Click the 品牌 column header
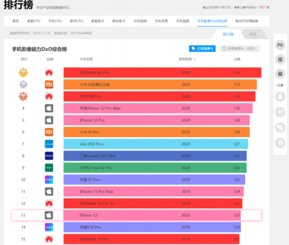This screenshot has height=245, width=289. pyautogui.click(x=49, y=59)
